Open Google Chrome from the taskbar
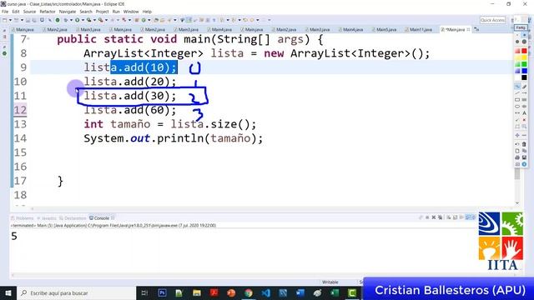 [x=249, y=292]
